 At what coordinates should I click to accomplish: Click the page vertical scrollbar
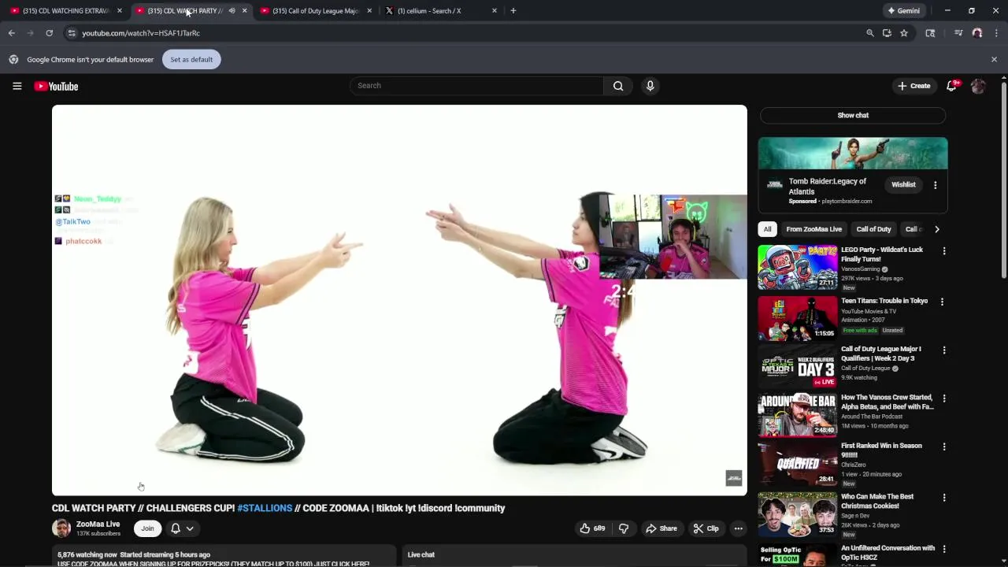1003,178
